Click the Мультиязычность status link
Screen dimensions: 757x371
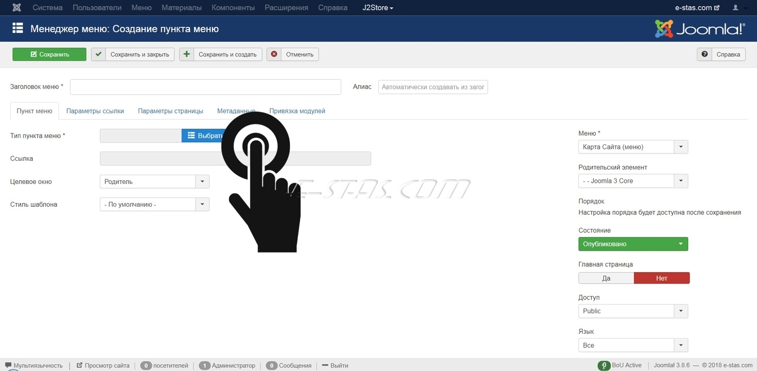(34, 365)
